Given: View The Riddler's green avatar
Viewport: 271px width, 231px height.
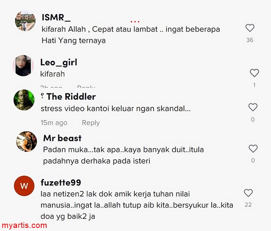Looking at the screenshot, I should (x=24, y=100).
